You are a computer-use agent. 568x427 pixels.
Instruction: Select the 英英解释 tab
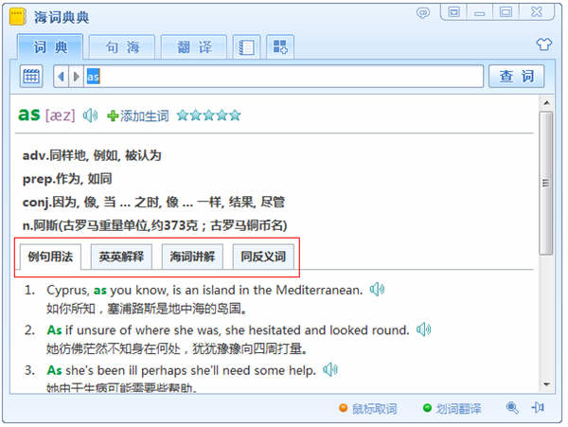click(x=121, y=257)
